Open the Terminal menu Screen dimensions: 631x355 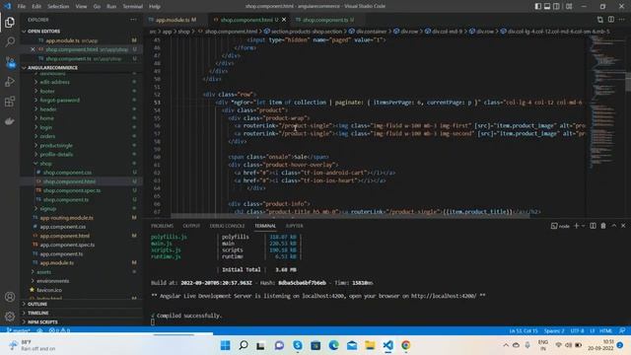point(132,6)
